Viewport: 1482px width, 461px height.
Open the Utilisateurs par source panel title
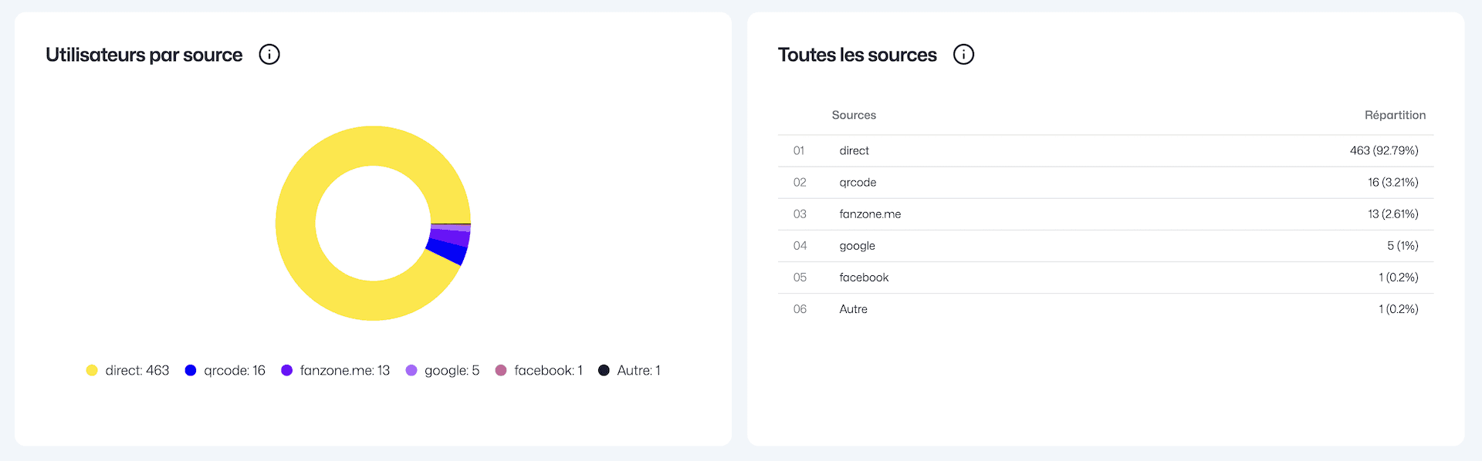(144, 54)
